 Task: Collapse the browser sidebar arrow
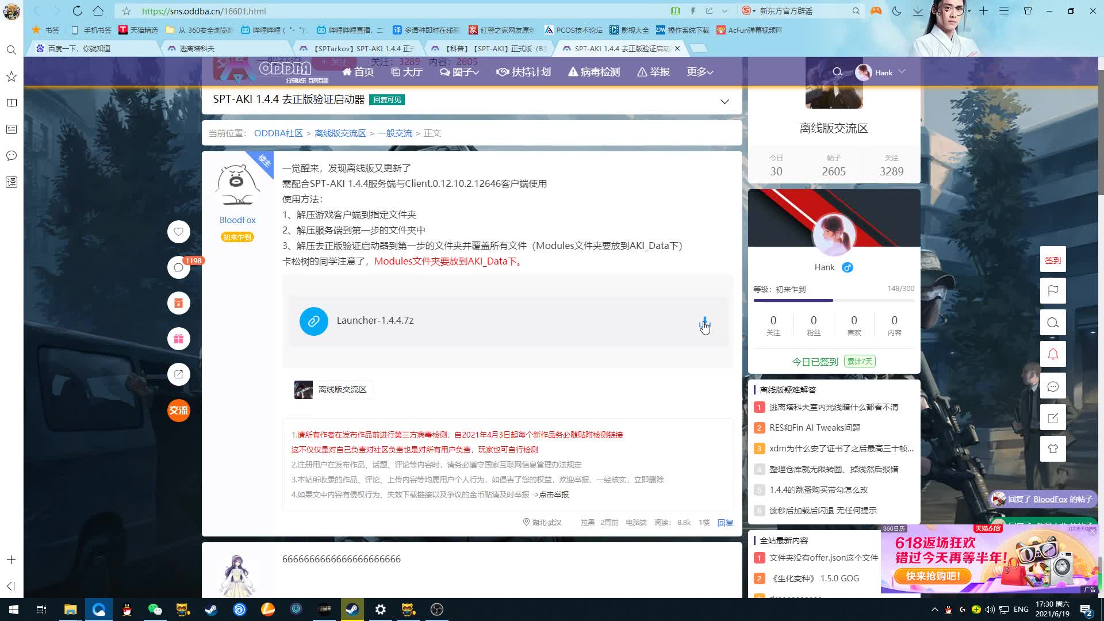tap(11, 586)
